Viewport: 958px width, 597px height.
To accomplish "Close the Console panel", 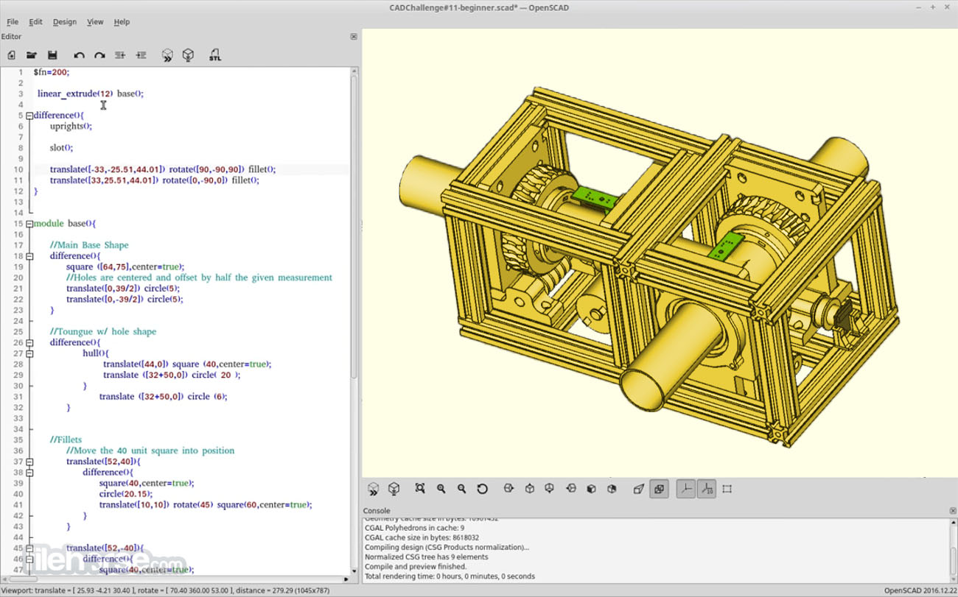I will click(x=951, y=510).
